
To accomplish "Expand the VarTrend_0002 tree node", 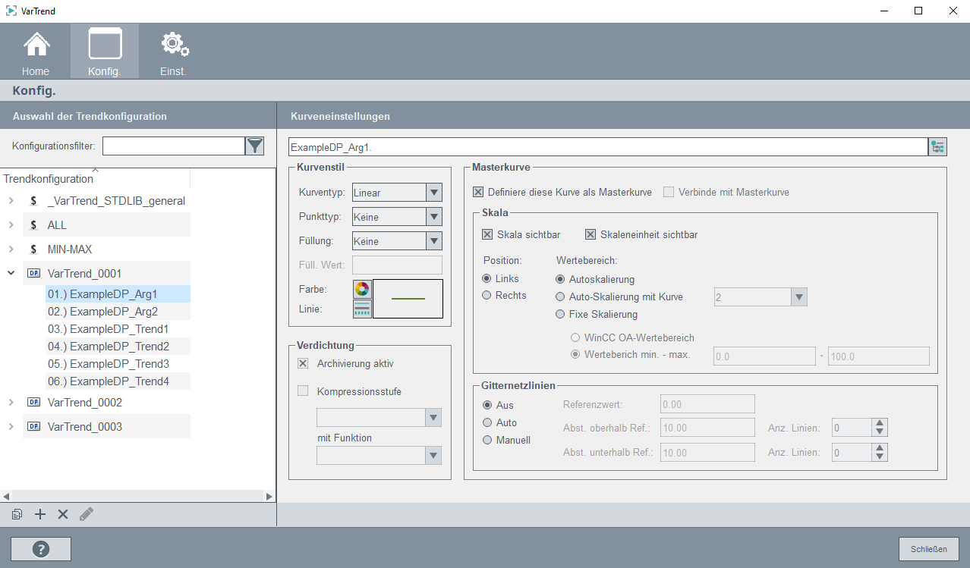I will [11, 402].
